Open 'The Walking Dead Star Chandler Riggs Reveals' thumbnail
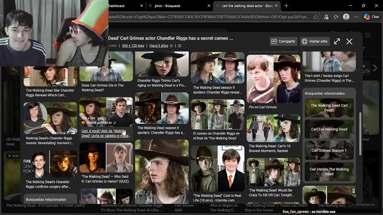 point(50,77)
